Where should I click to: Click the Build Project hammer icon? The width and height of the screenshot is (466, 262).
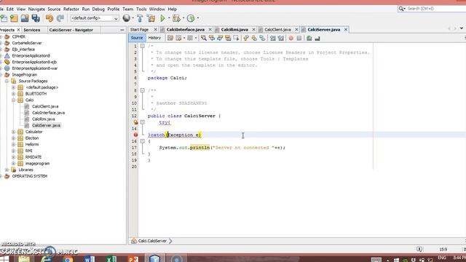coord(140,18)
